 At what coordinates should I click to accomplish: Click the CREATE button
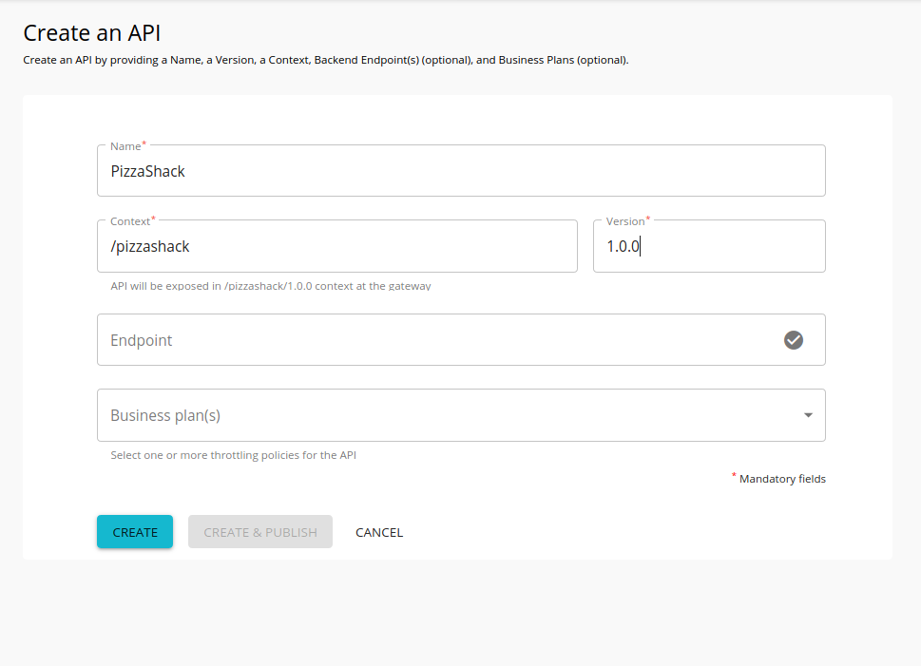134,532
